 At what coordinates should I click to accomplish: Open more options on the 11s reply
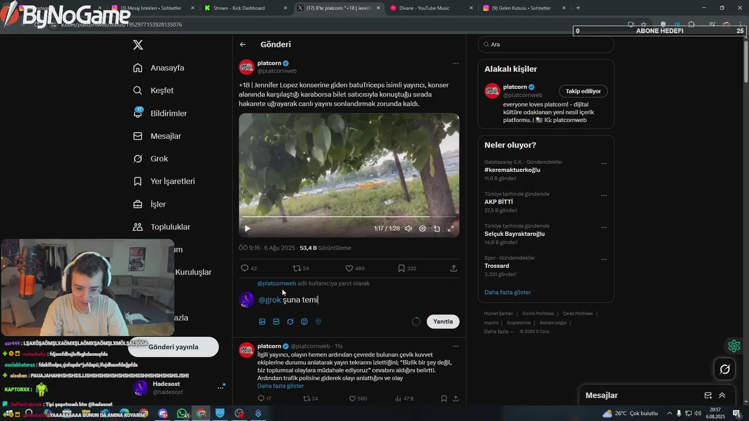click(455, 346)
